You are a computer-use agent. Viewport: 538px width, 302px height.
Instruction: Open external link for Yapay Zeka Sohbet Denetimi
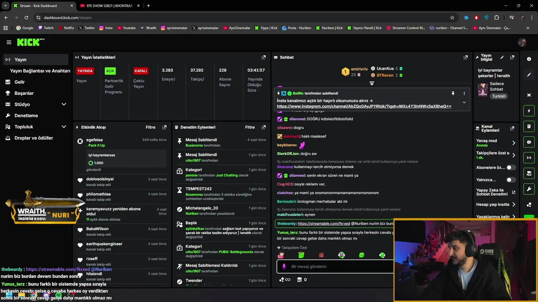(x=514, y=193)
